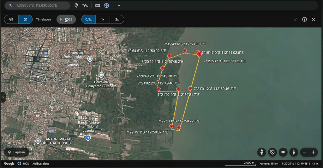Switch to historical imagery mode button

tap(11, 19)
